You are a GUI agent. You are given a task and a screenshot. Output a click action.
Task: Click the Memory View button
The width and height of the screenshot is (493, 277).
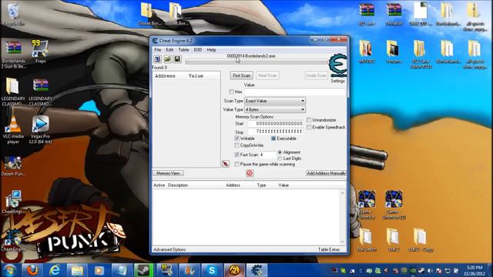click(168, 173)
